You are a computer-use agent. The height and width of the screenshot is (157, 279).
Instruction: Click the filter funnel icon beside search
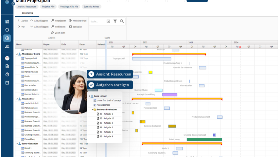[x=115, y=21]
